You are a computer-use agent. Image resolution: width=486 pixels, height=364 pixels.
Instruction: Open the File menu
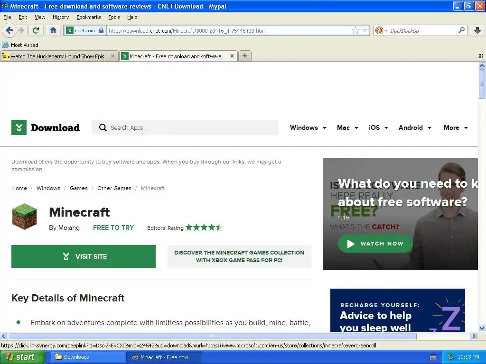(7, 17)
